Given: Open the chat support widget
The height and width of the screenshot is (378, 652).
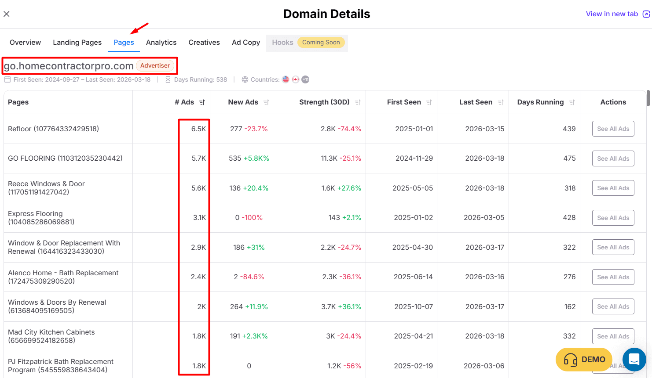Looking at the screenshot, I should tap(634, 360).
